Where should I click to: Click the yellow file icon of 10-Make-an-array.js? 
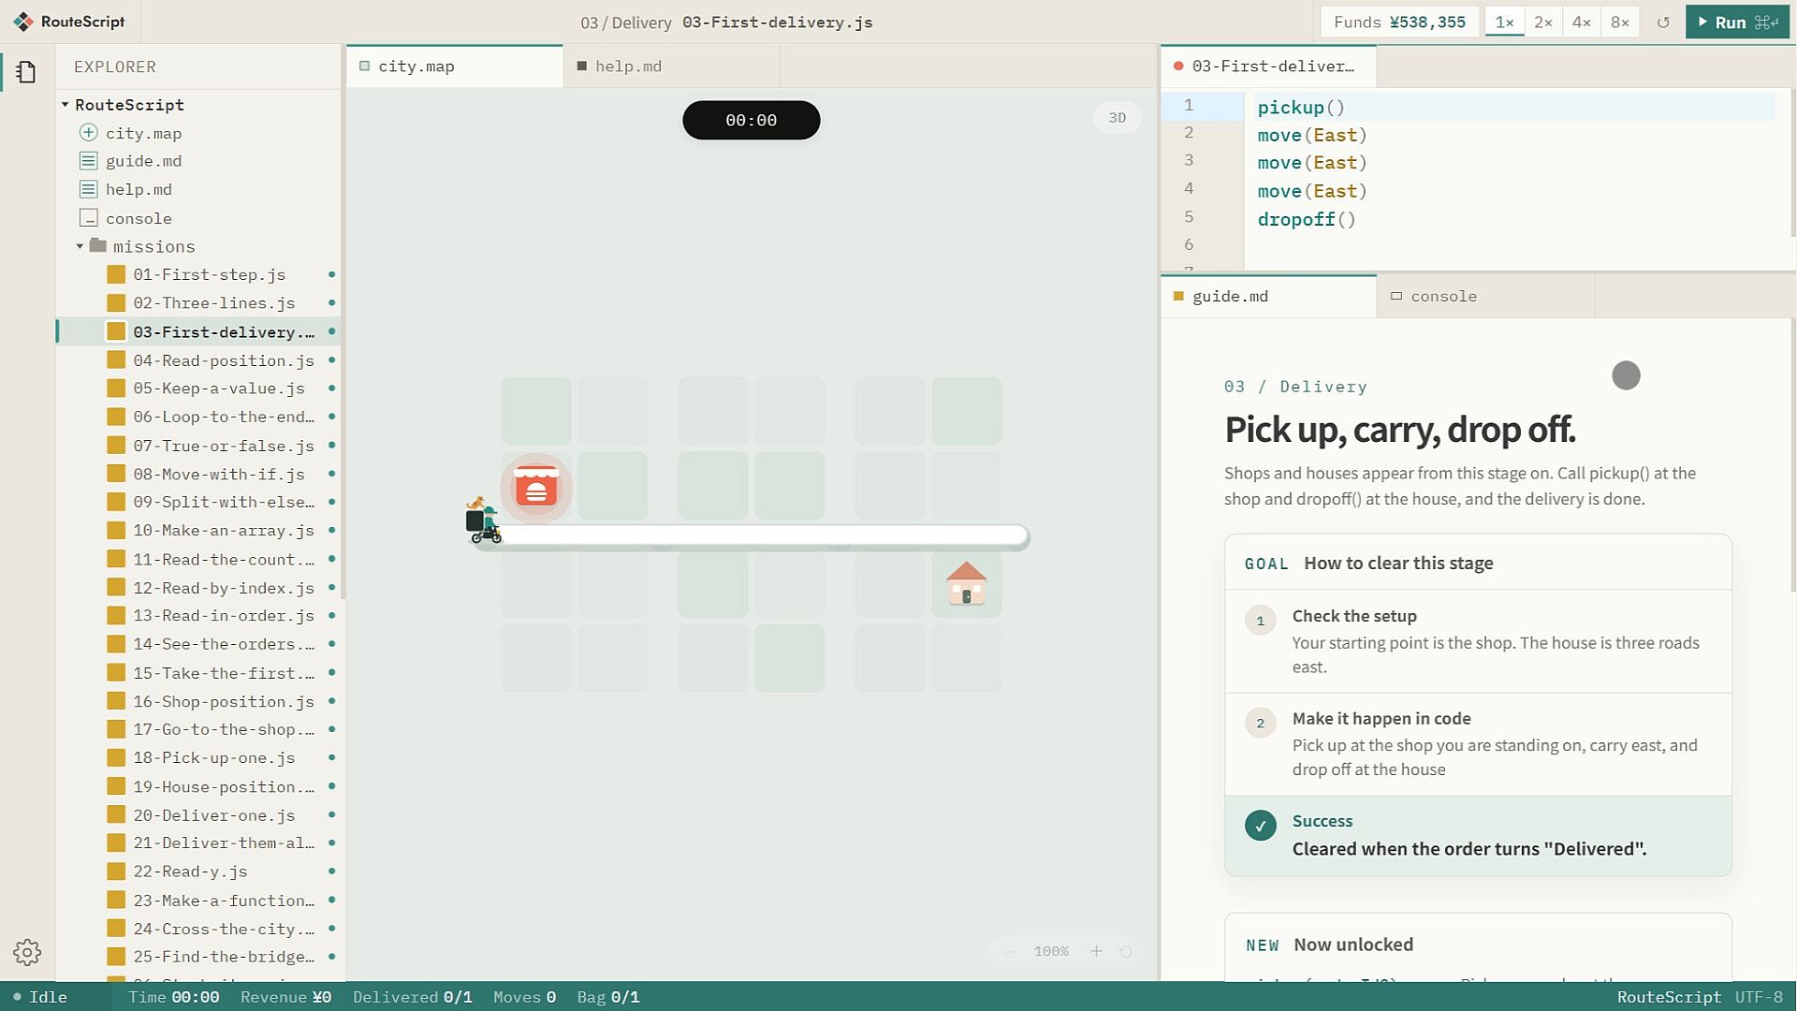[x=116, y=530]
